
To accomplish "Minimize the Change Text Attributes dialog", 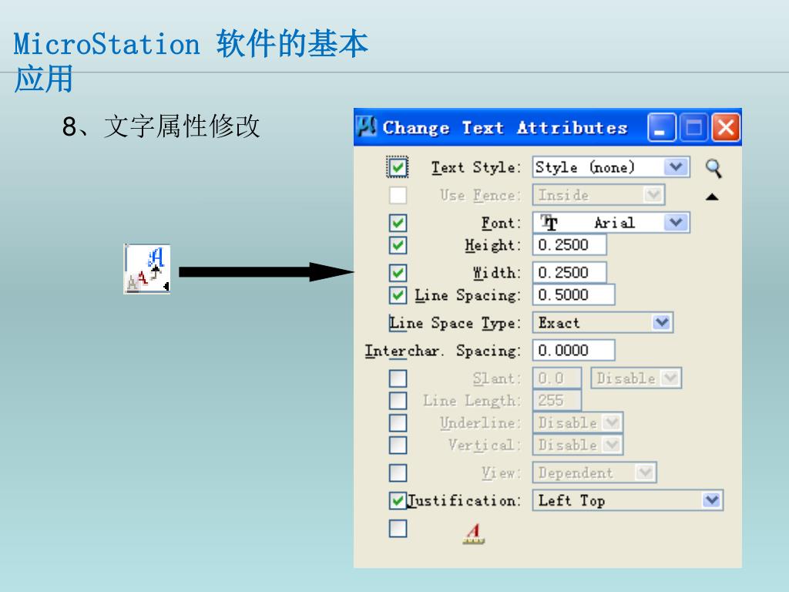I will pos(662,127).
